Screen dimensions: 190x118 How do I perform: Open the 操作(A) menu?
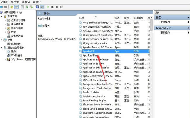coord(15,2)
